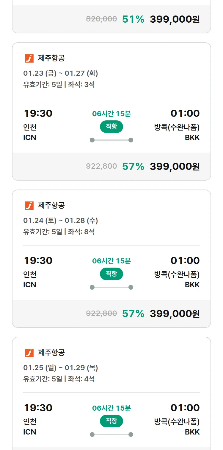Viewport: 223px width, 450px height.
Task: Click Jeju Air logo on 01.25 flight
Action: coord(29,353)
